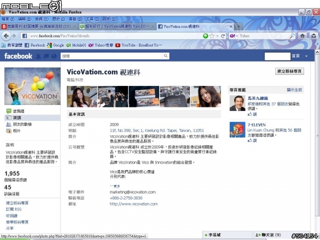
Task: Open the 書籤 menu
Action: coord(75,19)
